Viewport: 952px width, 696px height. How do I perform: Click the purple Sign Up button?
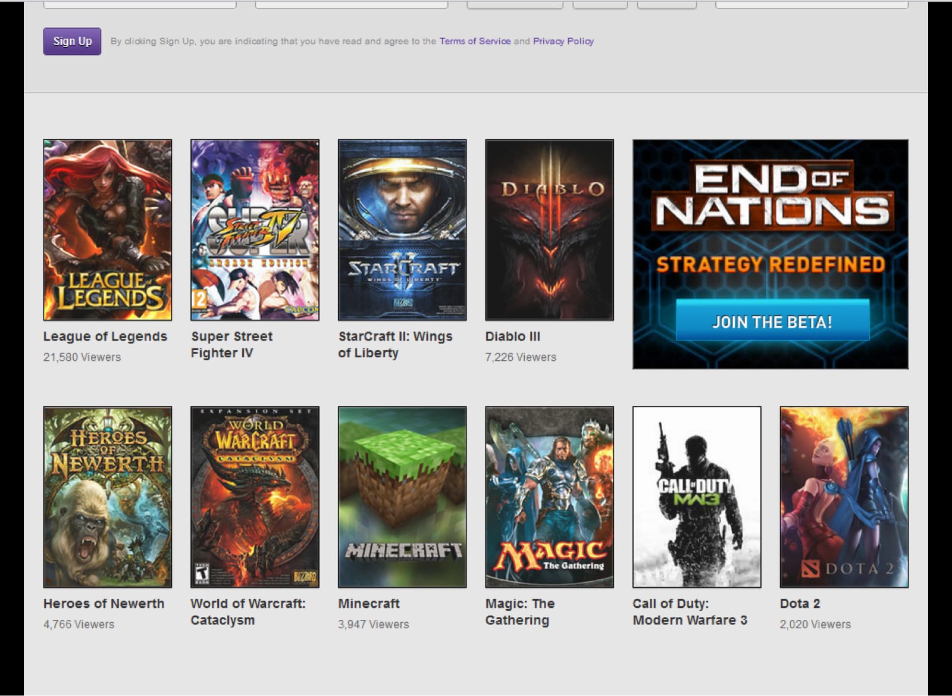[72, 41]
